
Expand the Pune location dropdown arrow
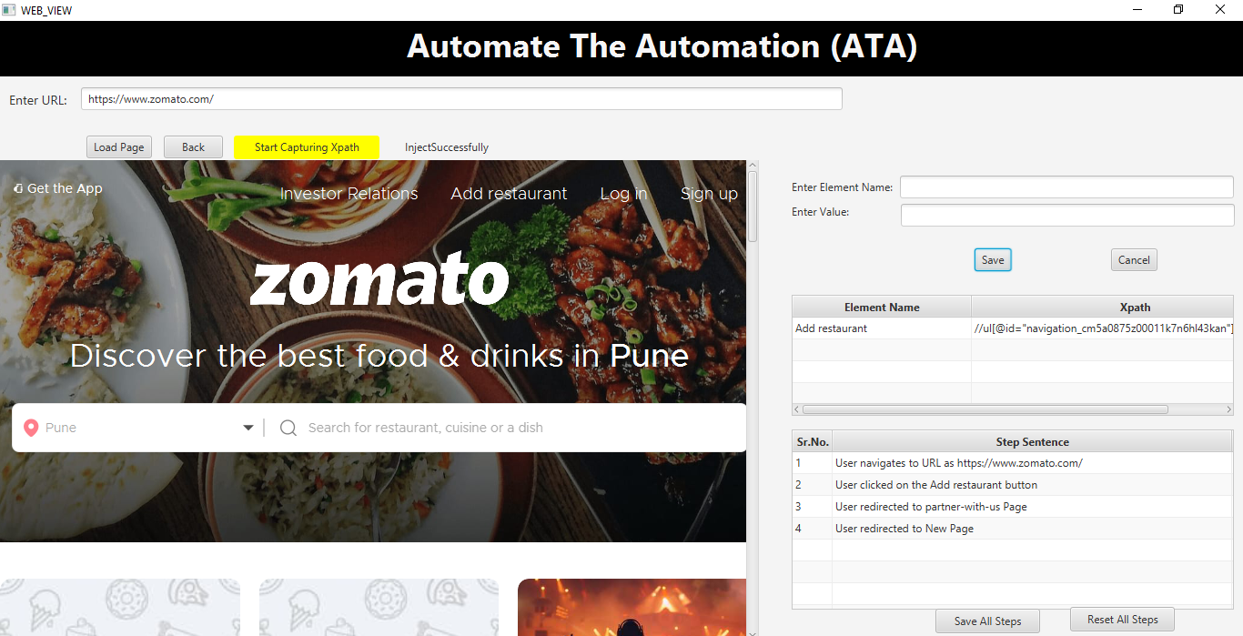pyautogui.click(x=248, y=428)
